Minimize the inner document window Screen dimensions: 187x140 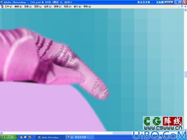coord(178,6)
